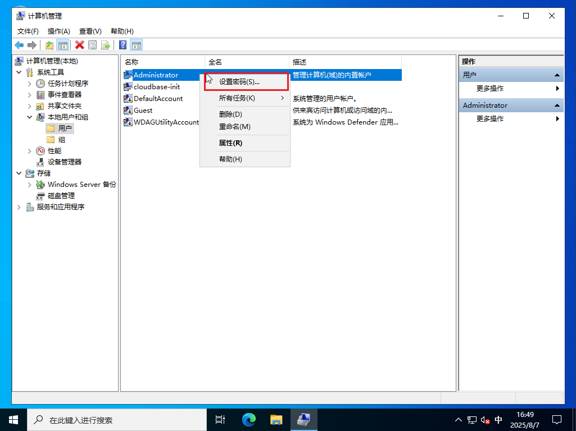Toggle the Show/Hide Action Pane toolbar icon
The width and height of the screenshot is (576, 431).
click(137, 45)
